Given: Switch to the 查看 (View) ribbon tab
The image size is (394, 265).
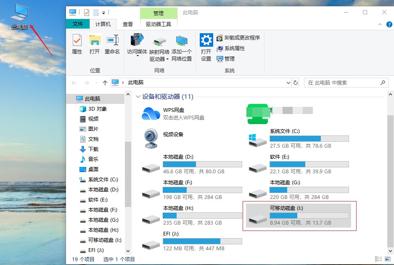Looking at the screenshot, I should click(127, 24).
